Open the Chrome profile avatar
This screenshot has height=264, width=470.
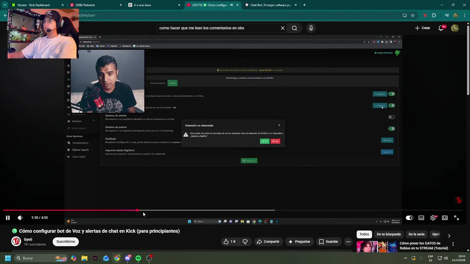pyautogui.click(x=456, y=15)
